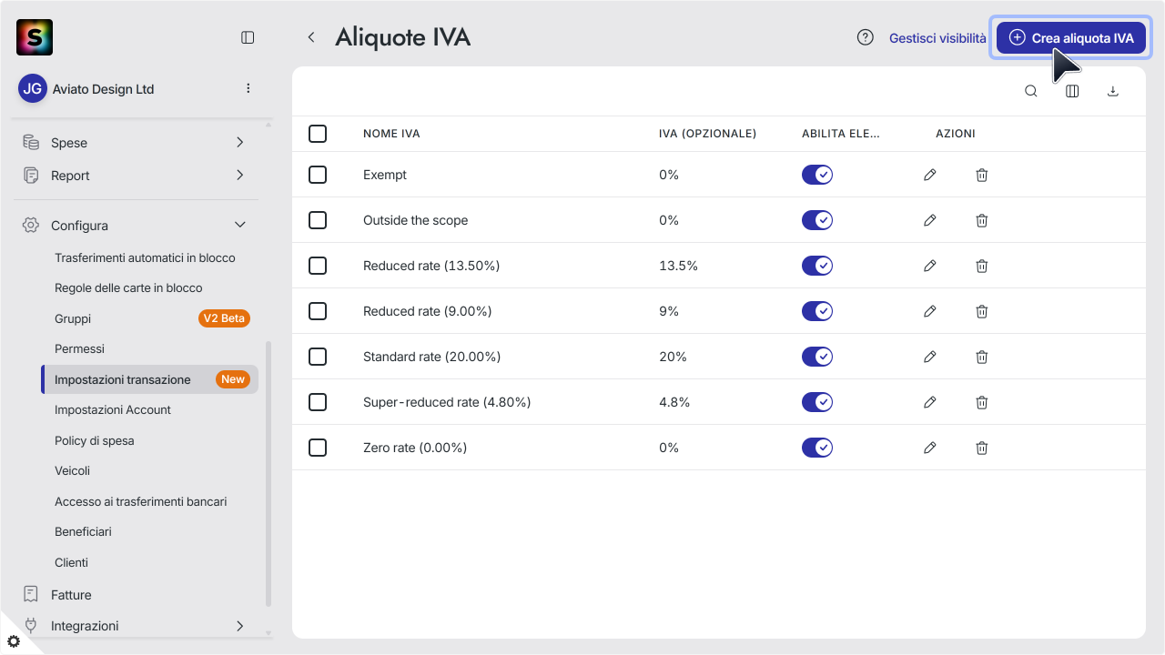Disable the Exempt rate toggle

tap(817, 175)
